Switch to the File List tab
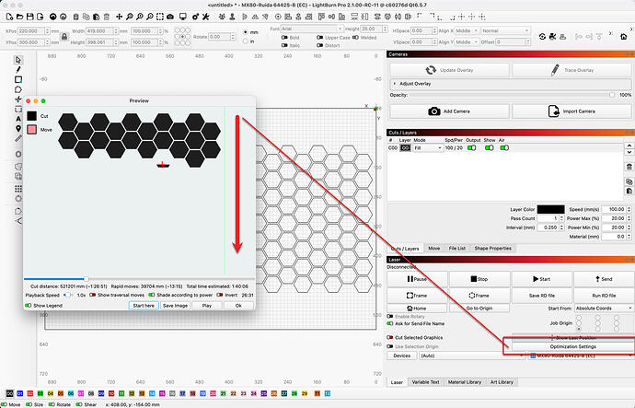Screen dimensions: 635x408 (456, 249)
